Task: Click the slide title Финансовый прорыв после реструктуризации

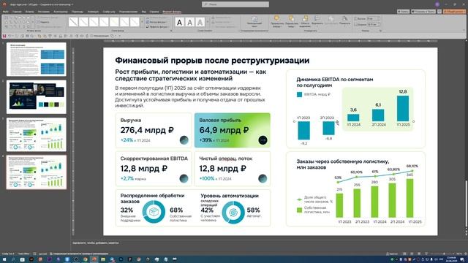Action: [x=212, y=61]
